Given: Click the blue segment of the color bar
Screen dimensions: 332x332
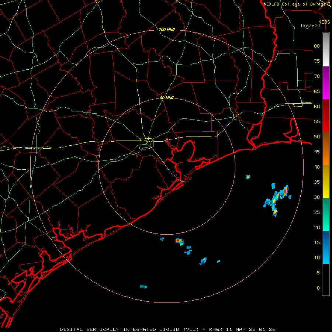Looking at the screenshot, I should pyautogui.click(x=326, y=247).
